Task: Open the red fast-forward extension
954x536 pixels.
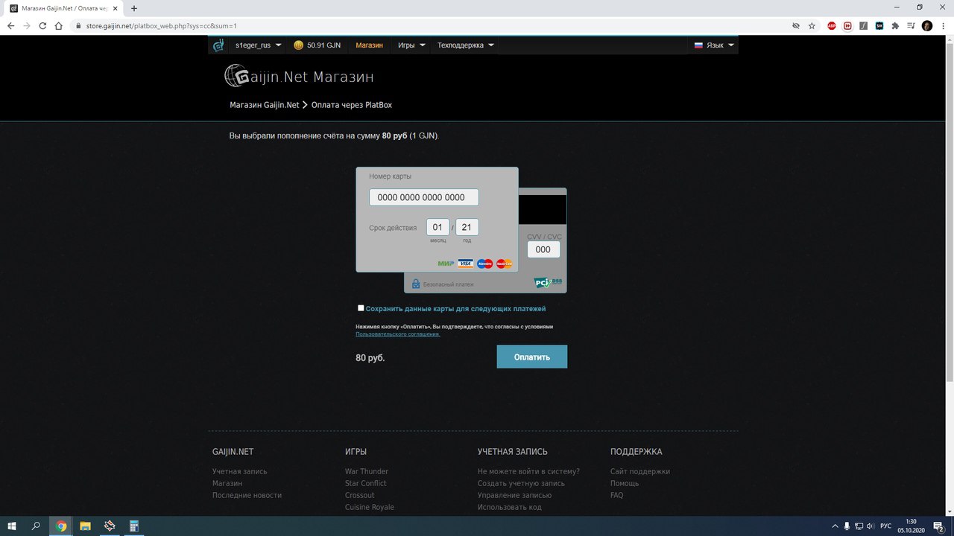Action: pos(848,25)
